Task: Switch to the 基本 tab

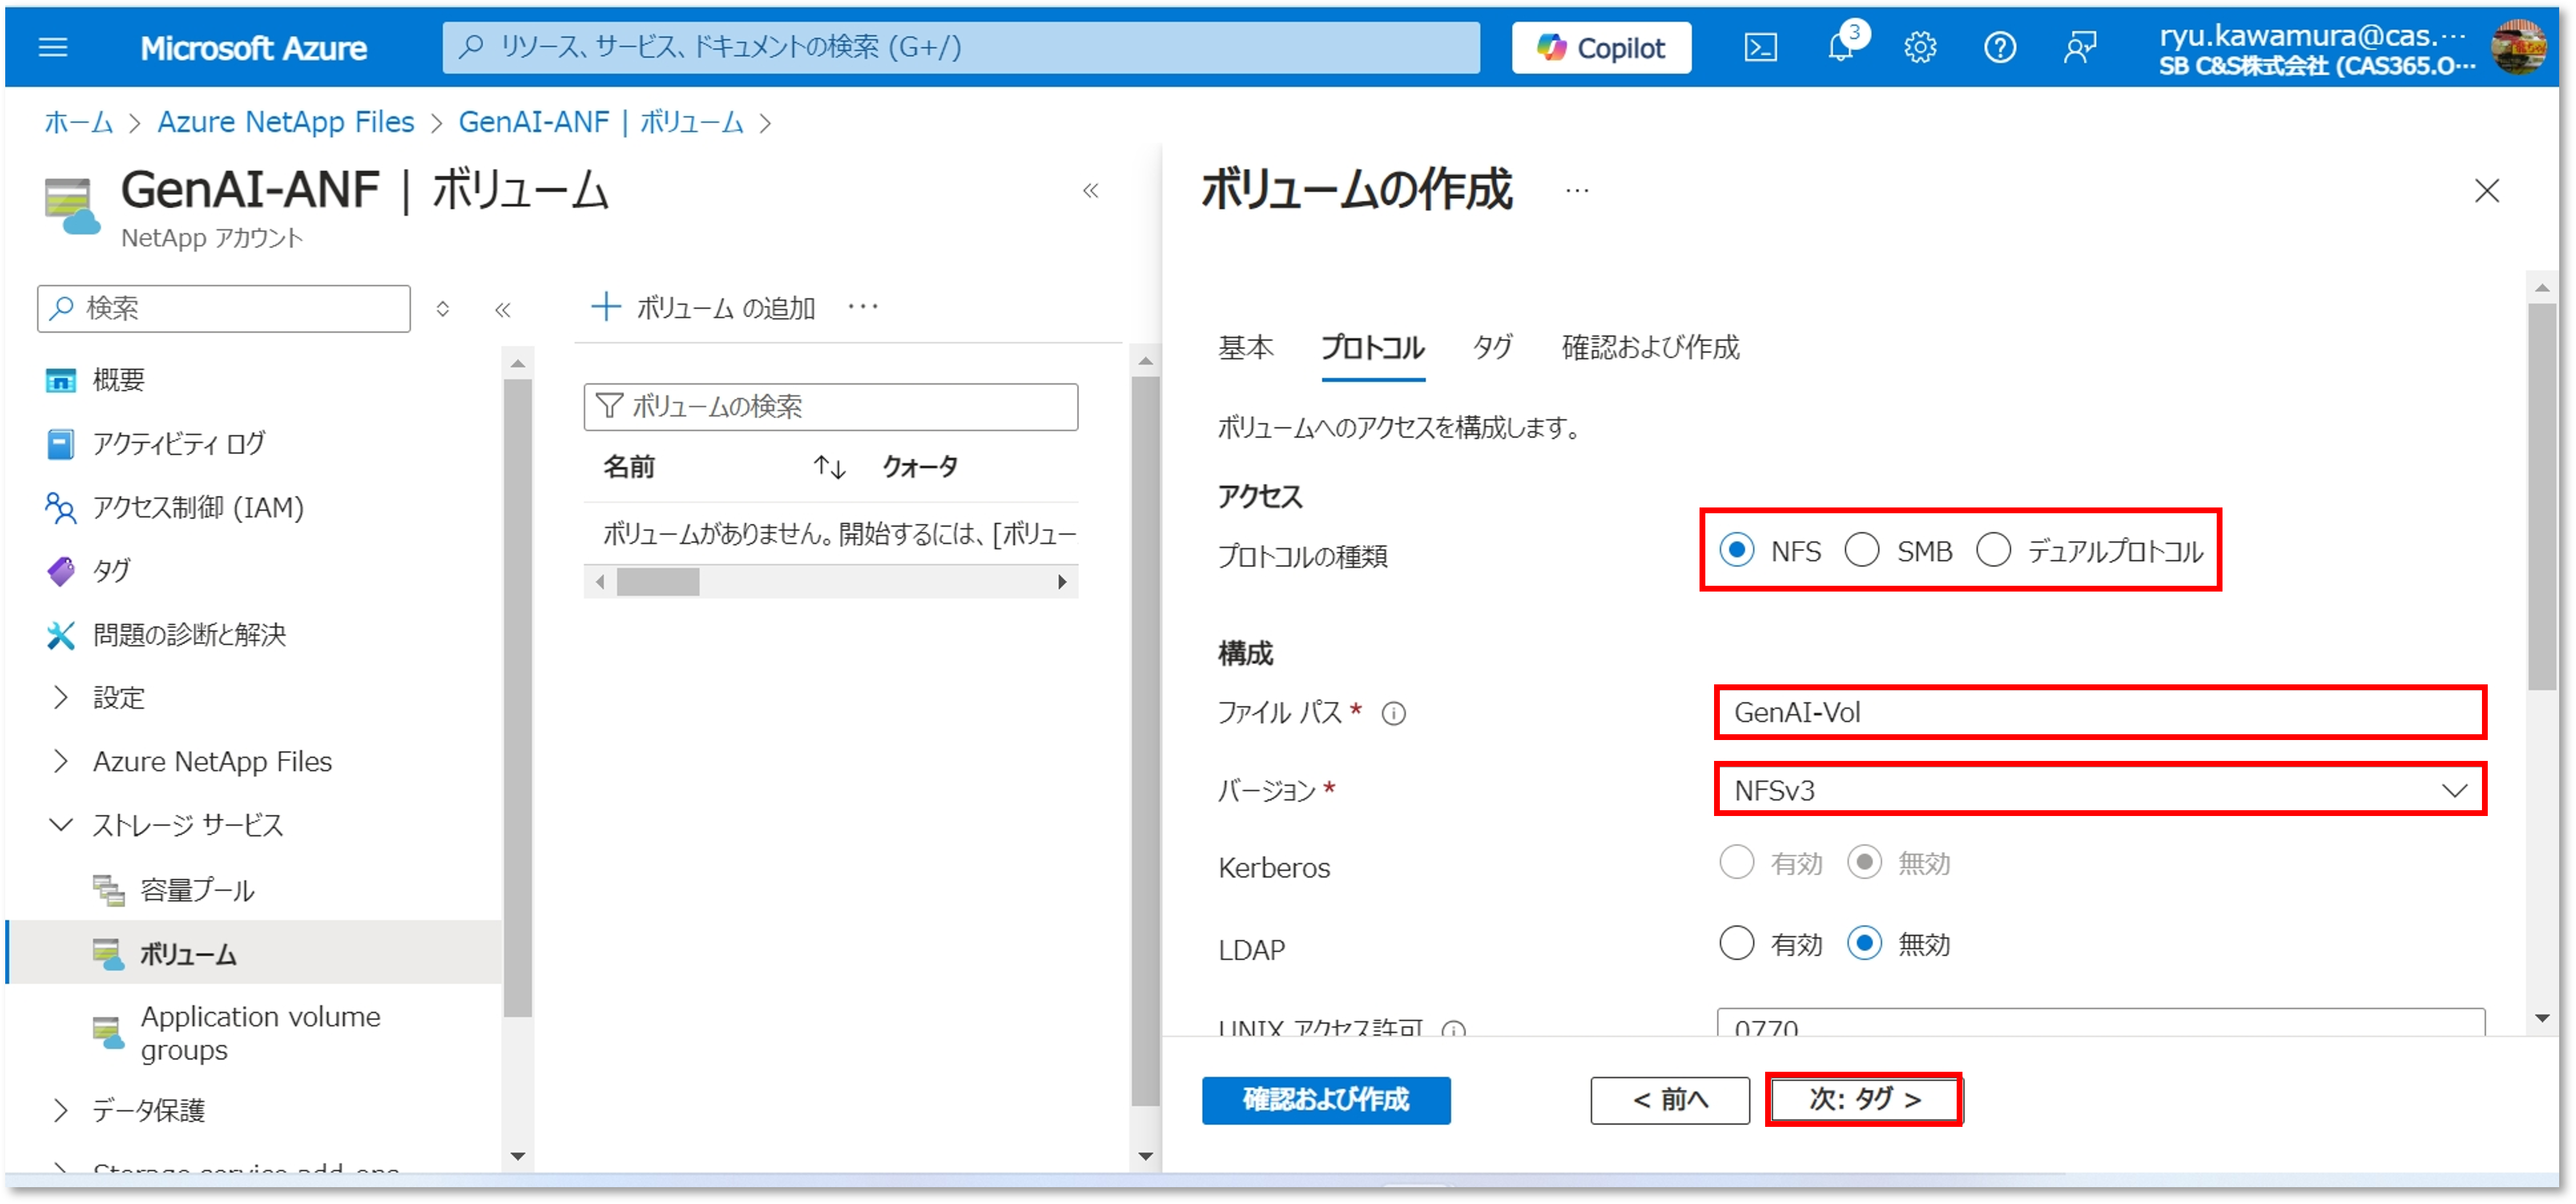Action: [1245, 348]
